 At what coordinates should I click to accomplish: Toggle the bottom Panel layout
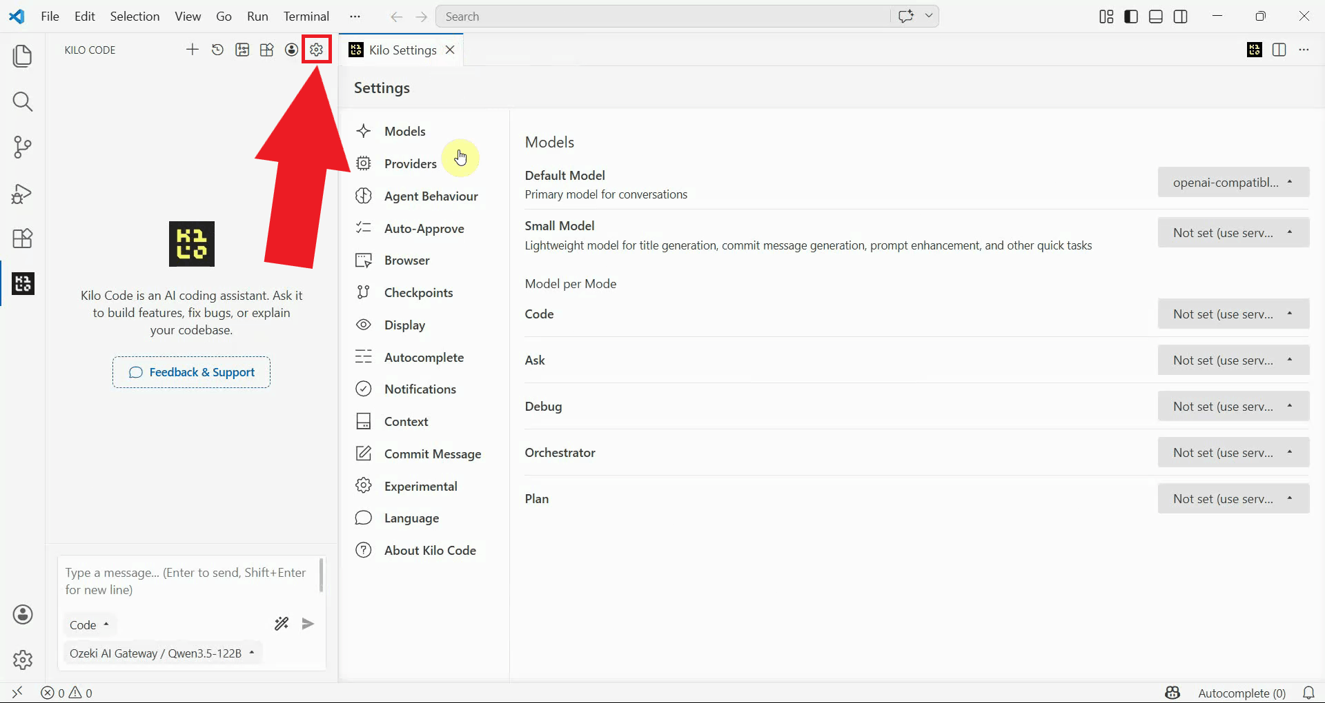coord(1156,17)
